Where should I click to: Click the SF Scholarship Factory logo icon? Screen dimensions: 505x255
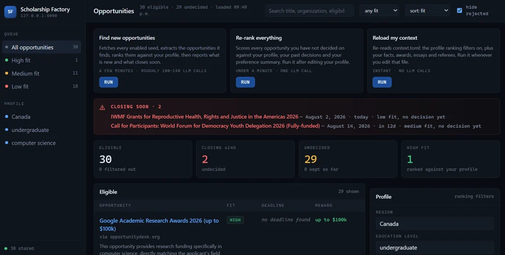point(10,12)
